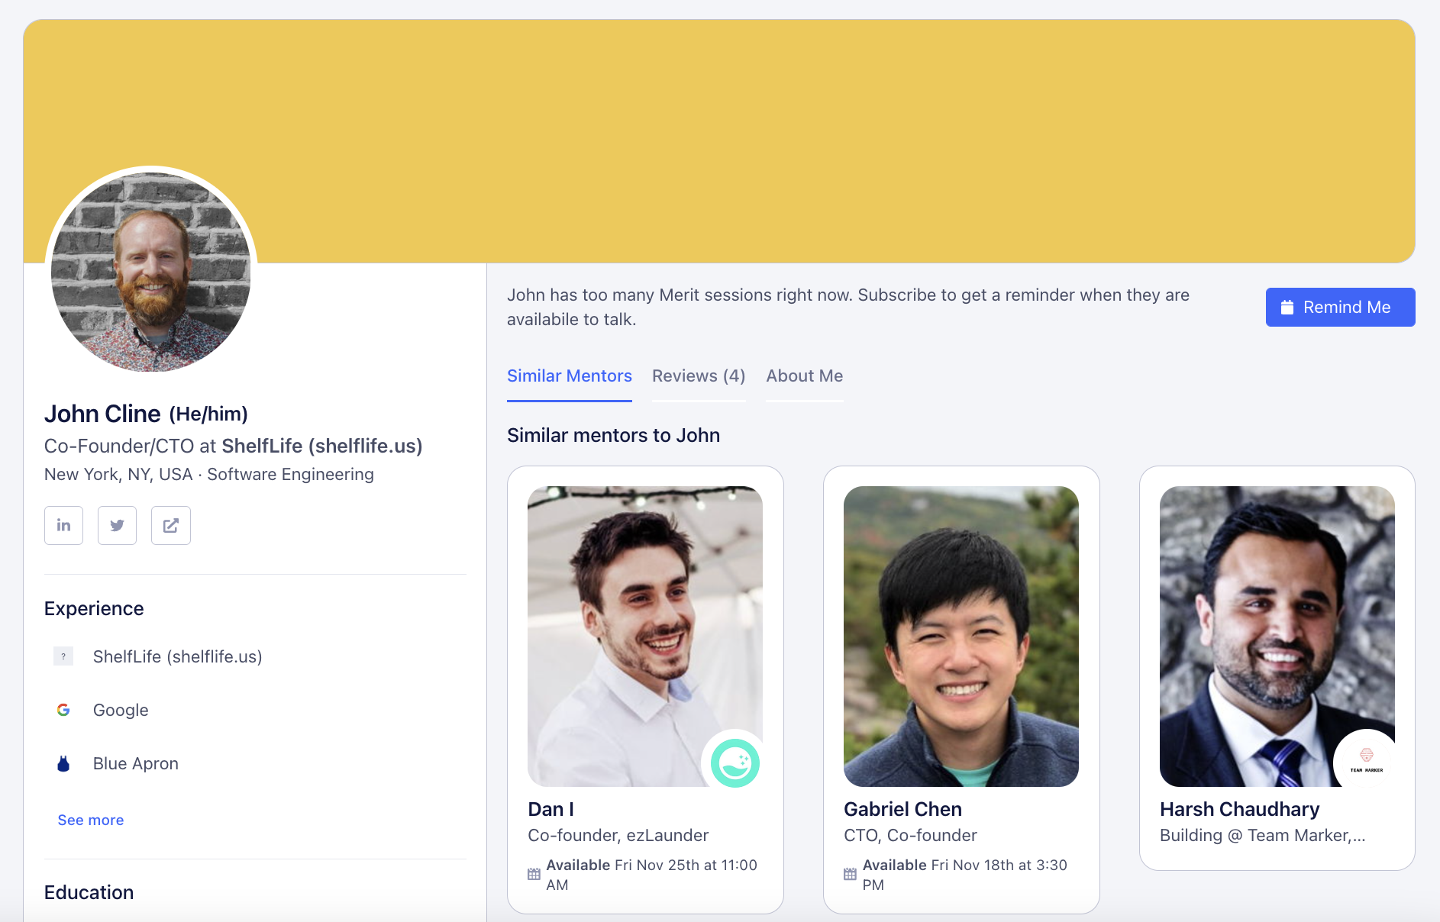Click the availability calendar icon on Gabriel's card
The height and width of the screenshot is (922, 1440).
(x=850, y=874)
